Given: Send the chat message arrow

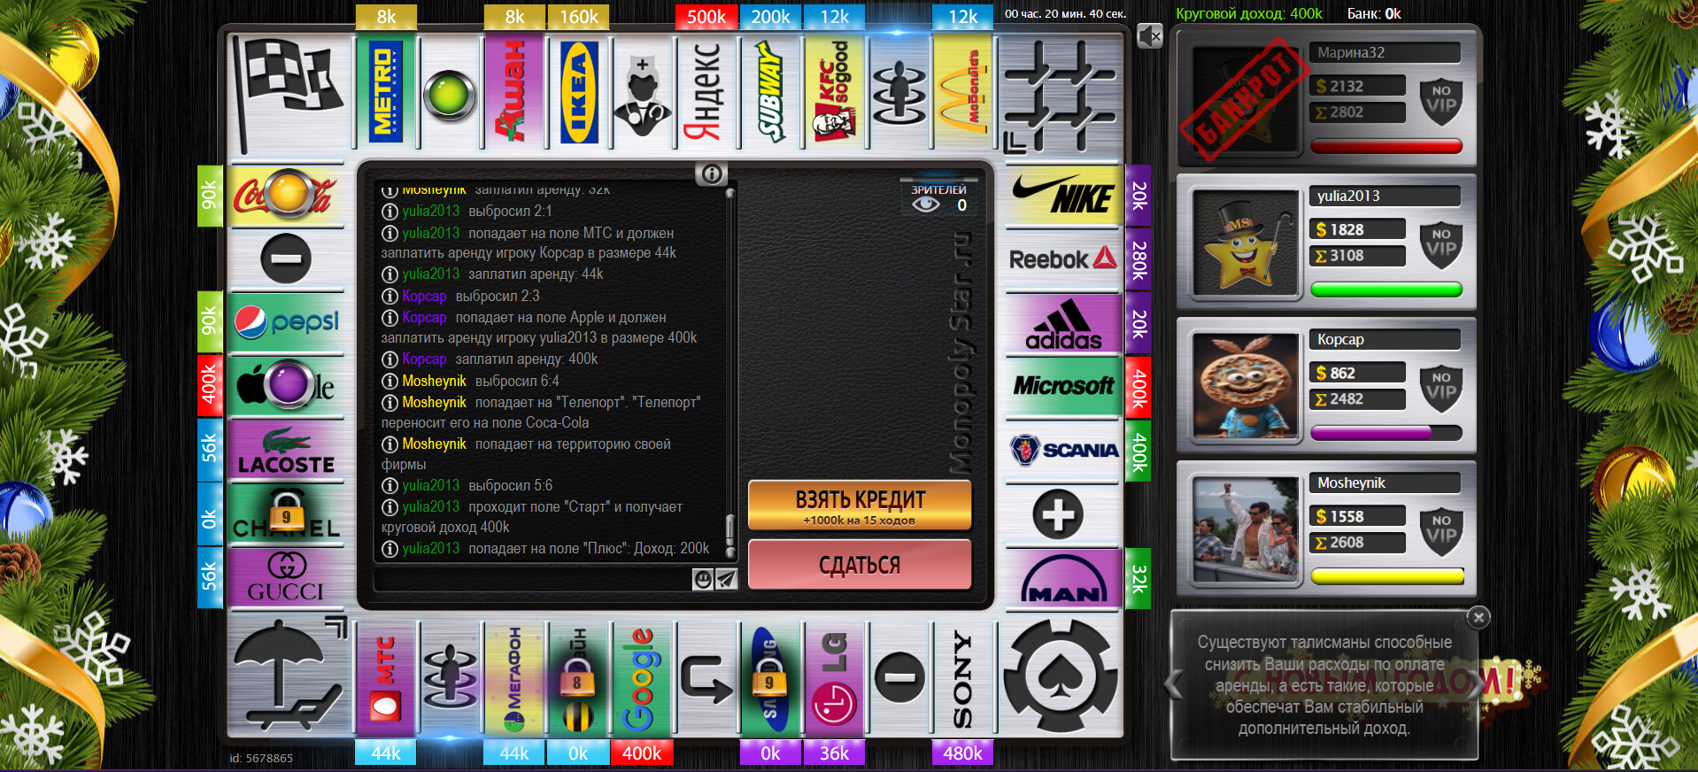Looking at the screenshot, I should click(726, 579).
